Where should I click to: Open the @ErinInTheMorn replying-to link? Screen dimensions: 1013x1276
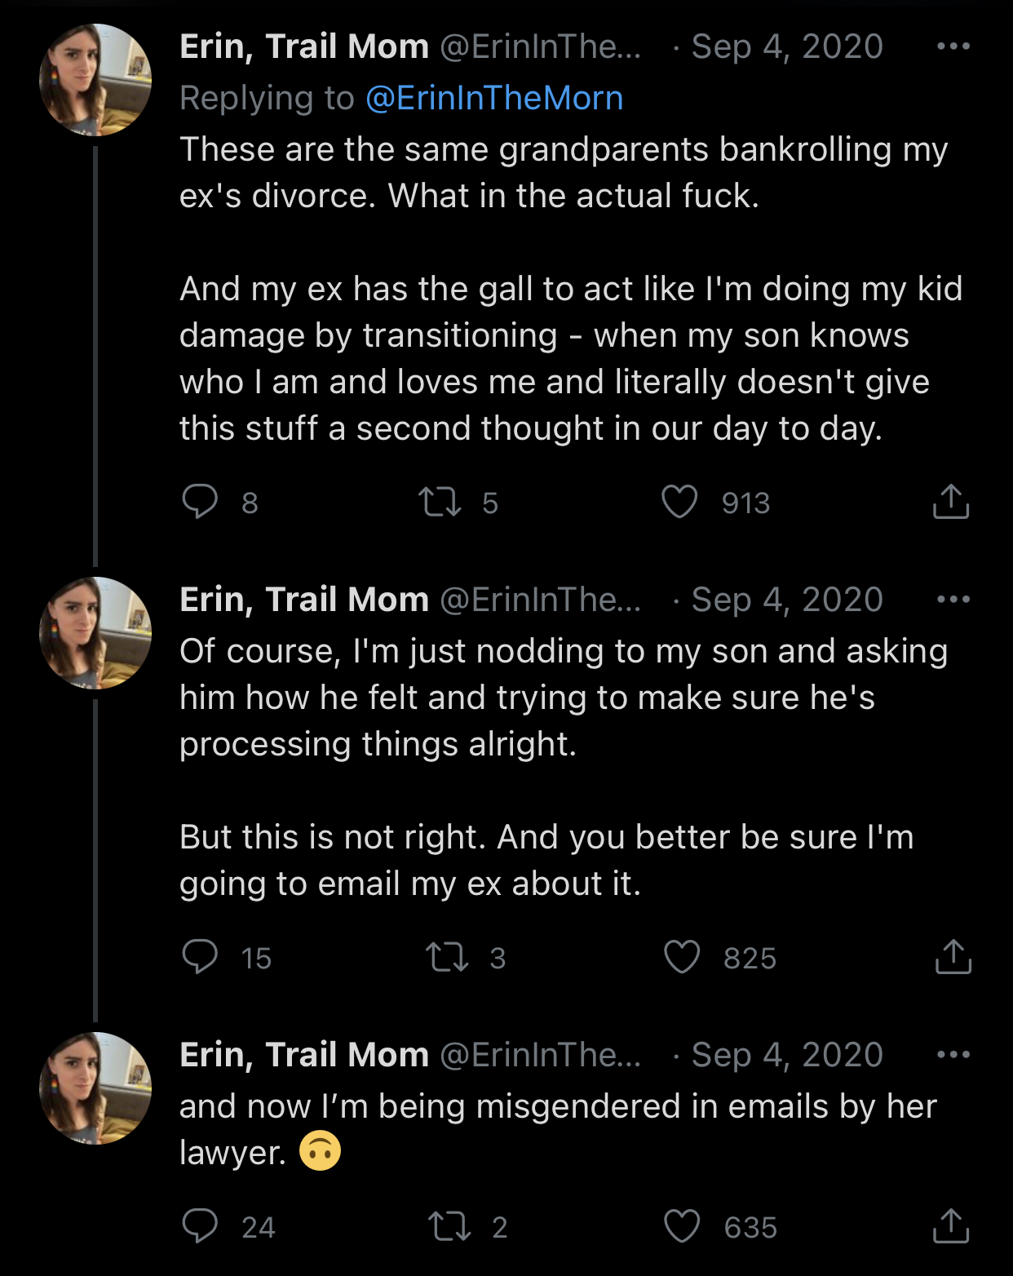click(494, 98)
